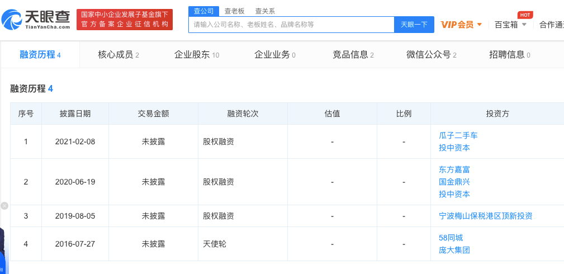Click the 58同城 investor link
564x274 pixels.
pyautogui.click(x=451, y=238)
